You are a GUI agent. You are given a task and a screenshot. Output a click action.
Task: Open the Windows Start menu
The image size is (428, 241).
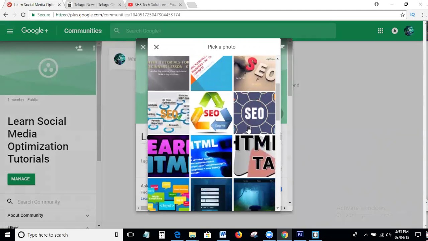(7, 235)
